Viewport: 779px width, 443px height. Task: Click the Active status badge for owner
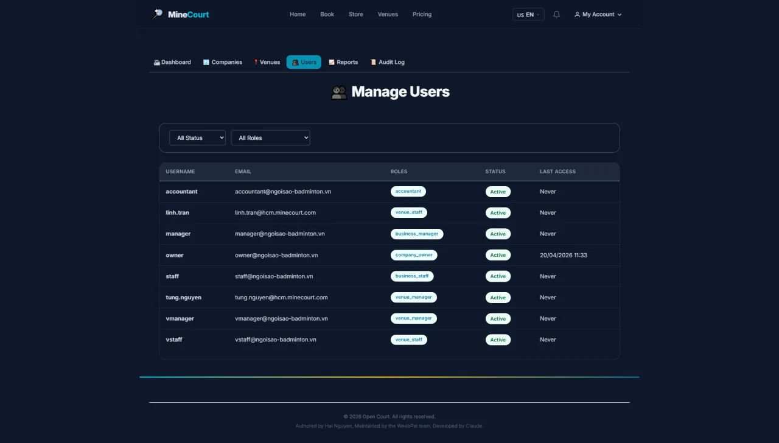(x=498, y=255)
